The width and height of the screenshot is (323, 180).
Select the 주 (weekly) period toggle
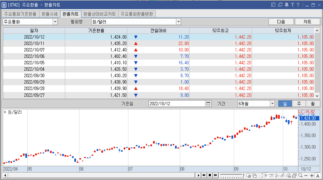[299, 104]
